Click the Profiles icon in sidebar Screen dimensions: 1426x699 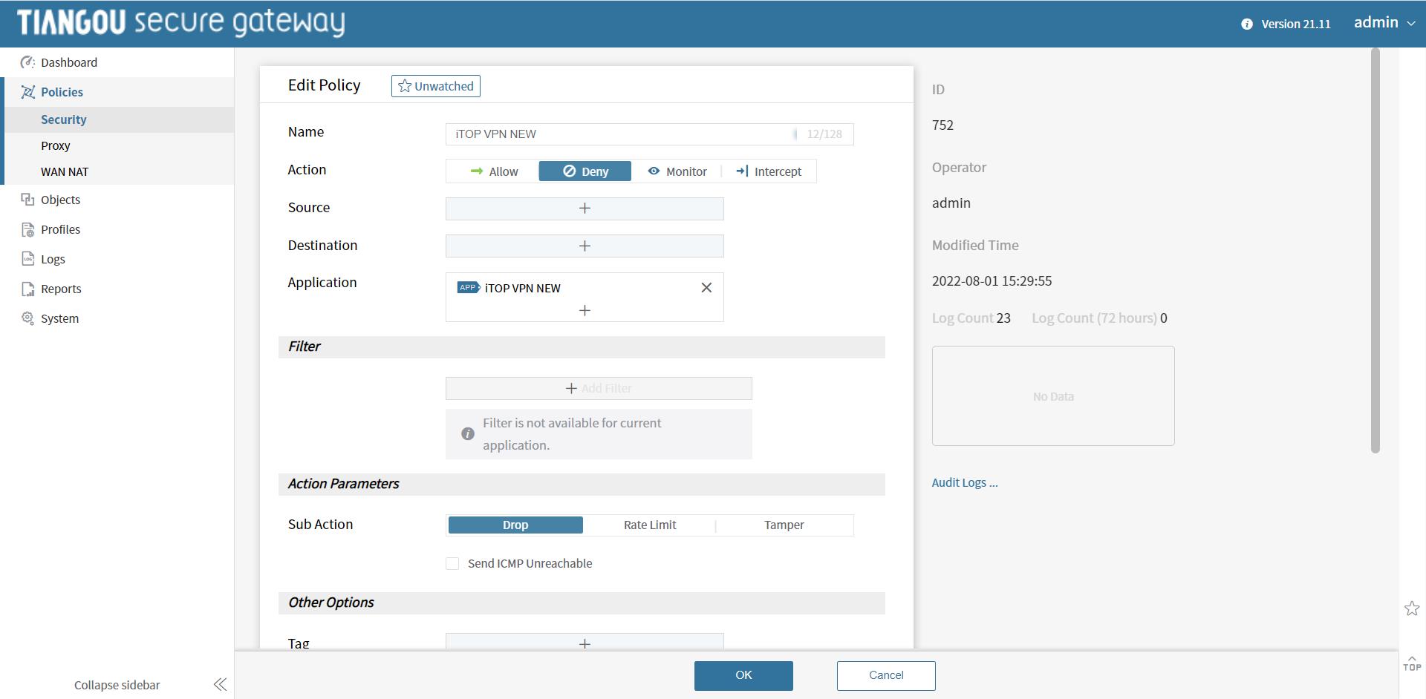click(x=27, y=229)
